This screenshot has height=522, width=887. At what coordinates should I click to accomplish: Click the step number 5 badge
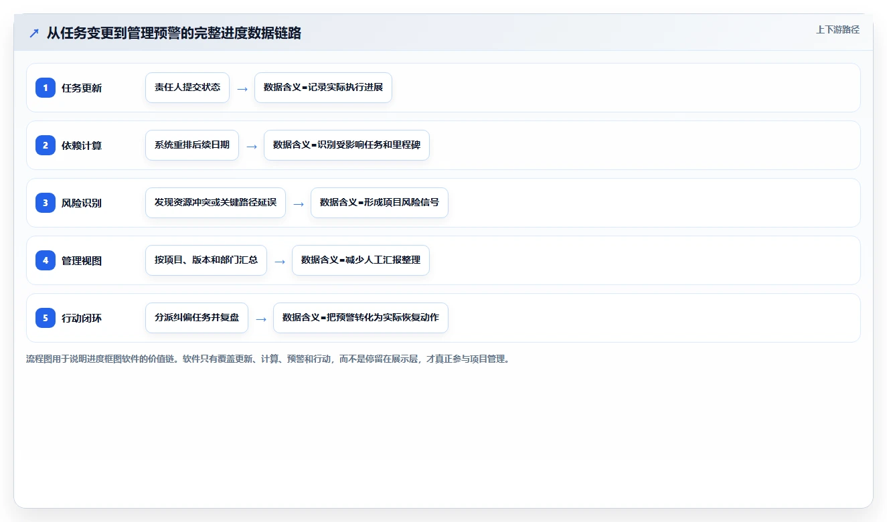click(46, 318)
